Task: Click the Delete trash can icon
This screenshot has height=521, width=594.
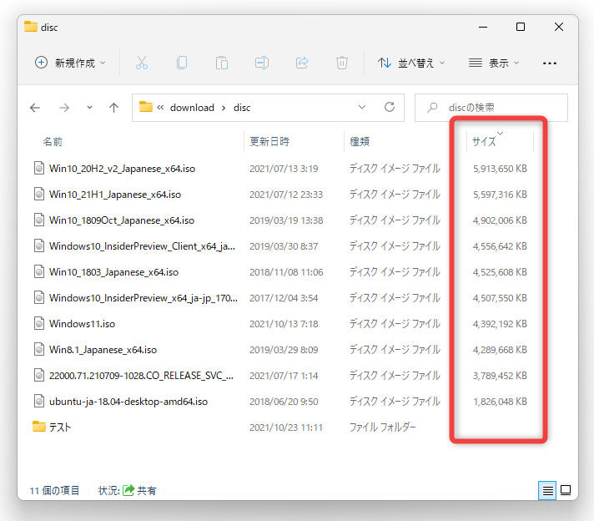Action: (342, 63)
